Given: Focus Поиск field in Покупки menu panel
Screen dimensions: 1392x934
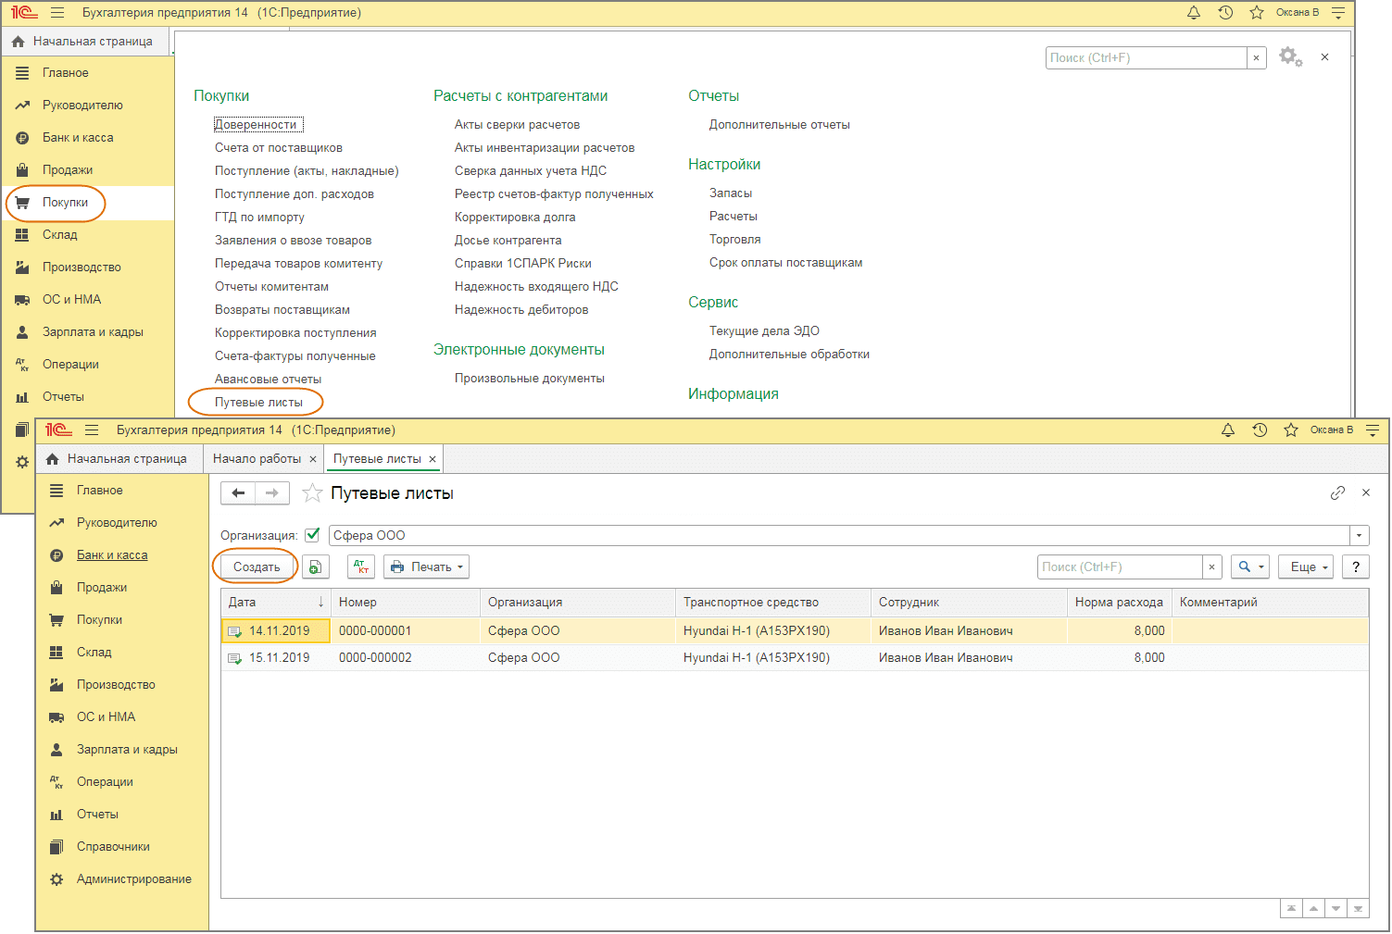Looking at the screenshot, I should (x=1147, y=57).
